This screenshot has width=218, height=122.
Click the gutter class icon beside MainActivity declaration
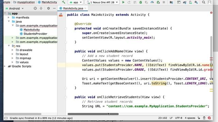[61, 15]
